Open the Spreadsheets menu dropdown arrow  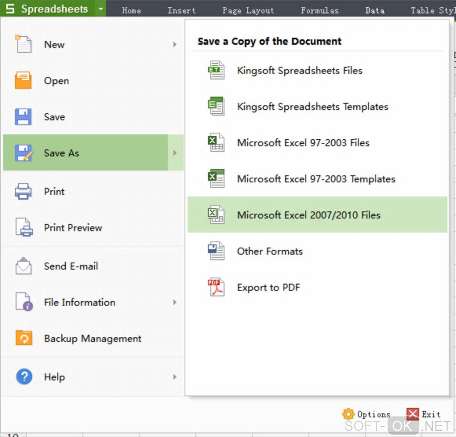[101, 9]
